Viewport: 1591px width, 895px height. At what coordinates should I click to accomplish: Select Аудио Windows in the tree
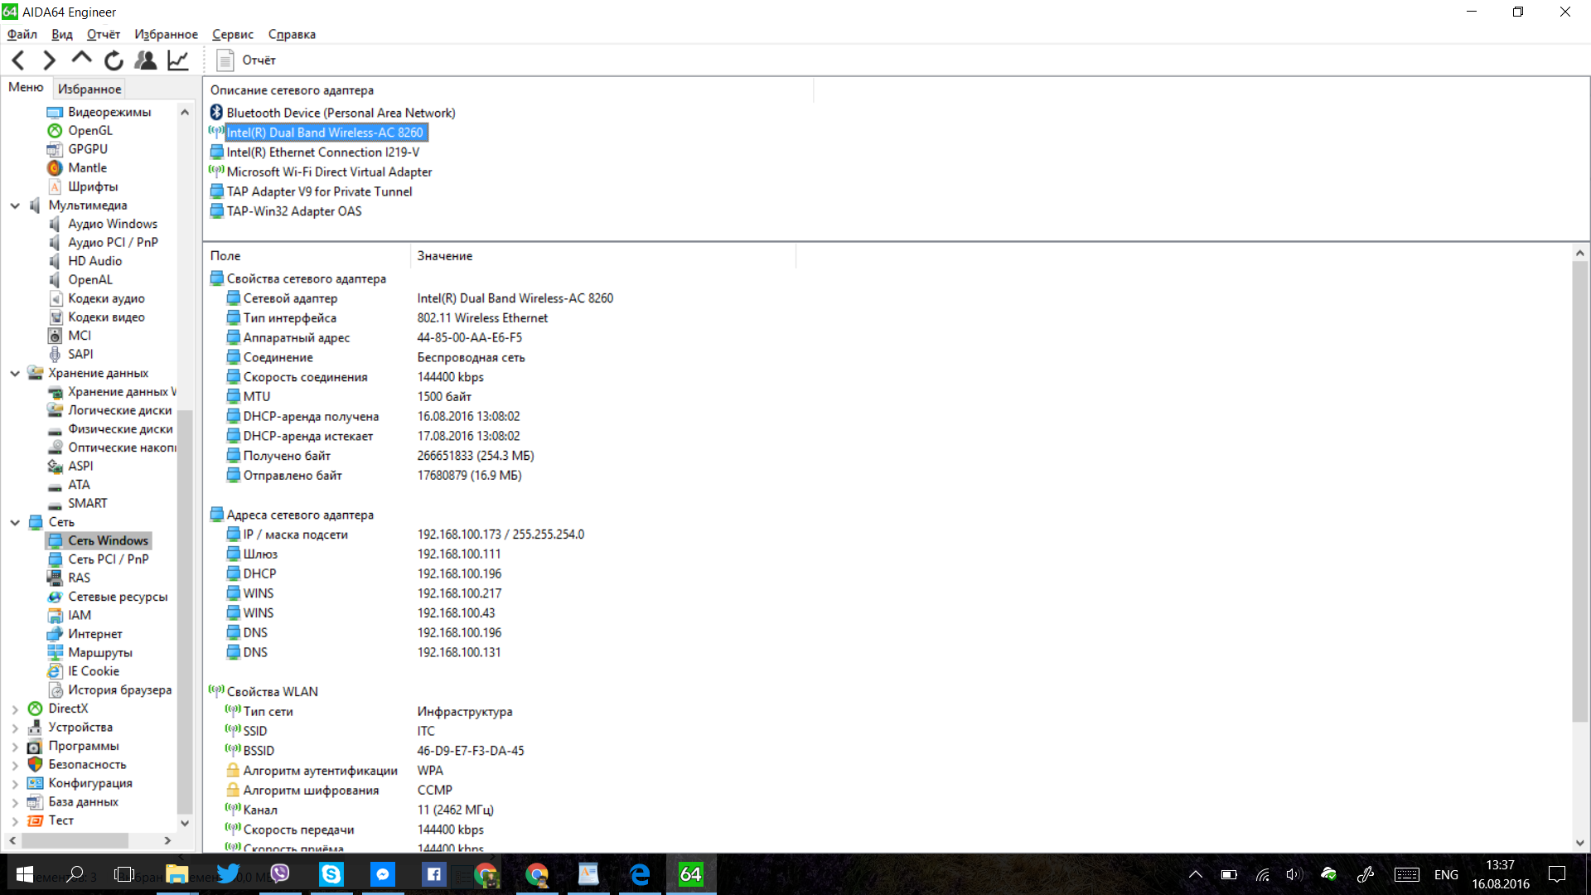(x=112, y=224)
